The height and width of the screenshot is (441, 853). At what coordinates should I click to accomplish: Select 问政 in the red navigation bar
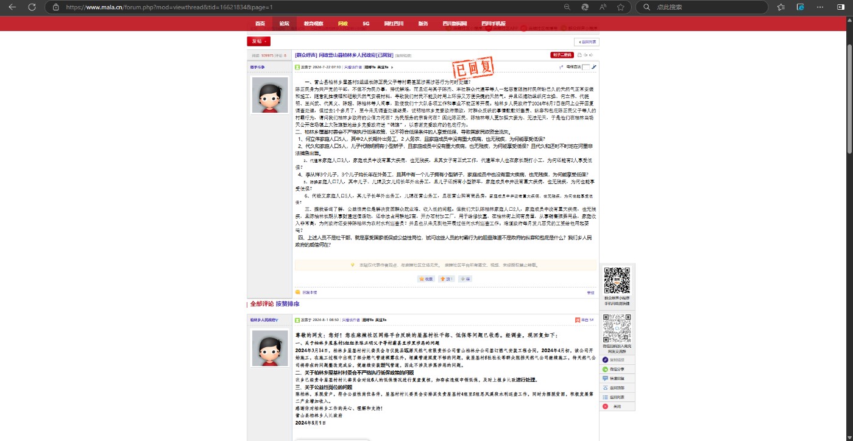coord(342,24)
